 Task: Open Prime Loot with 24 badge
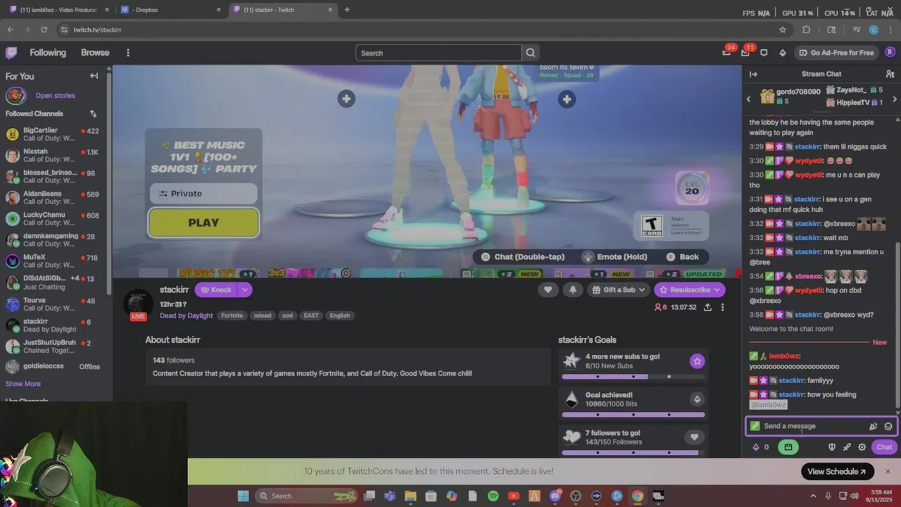pyautogui.click(x=726, y=52)
